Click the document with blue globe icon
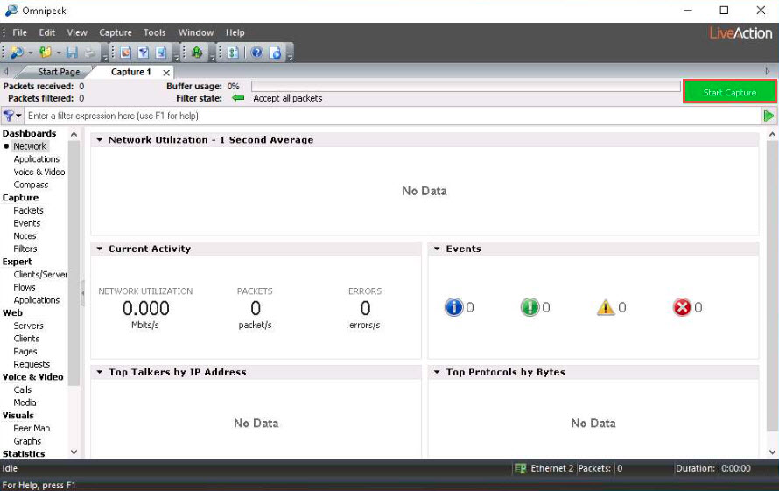The width and height of the screenshot is (779, 491). tap(275, 53)
